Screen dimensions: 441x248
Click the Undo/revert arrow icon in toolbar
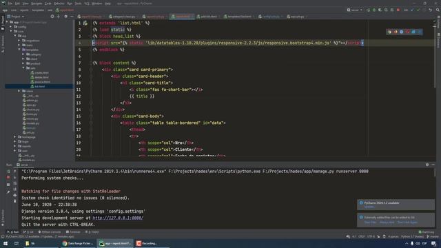point(430,10)
